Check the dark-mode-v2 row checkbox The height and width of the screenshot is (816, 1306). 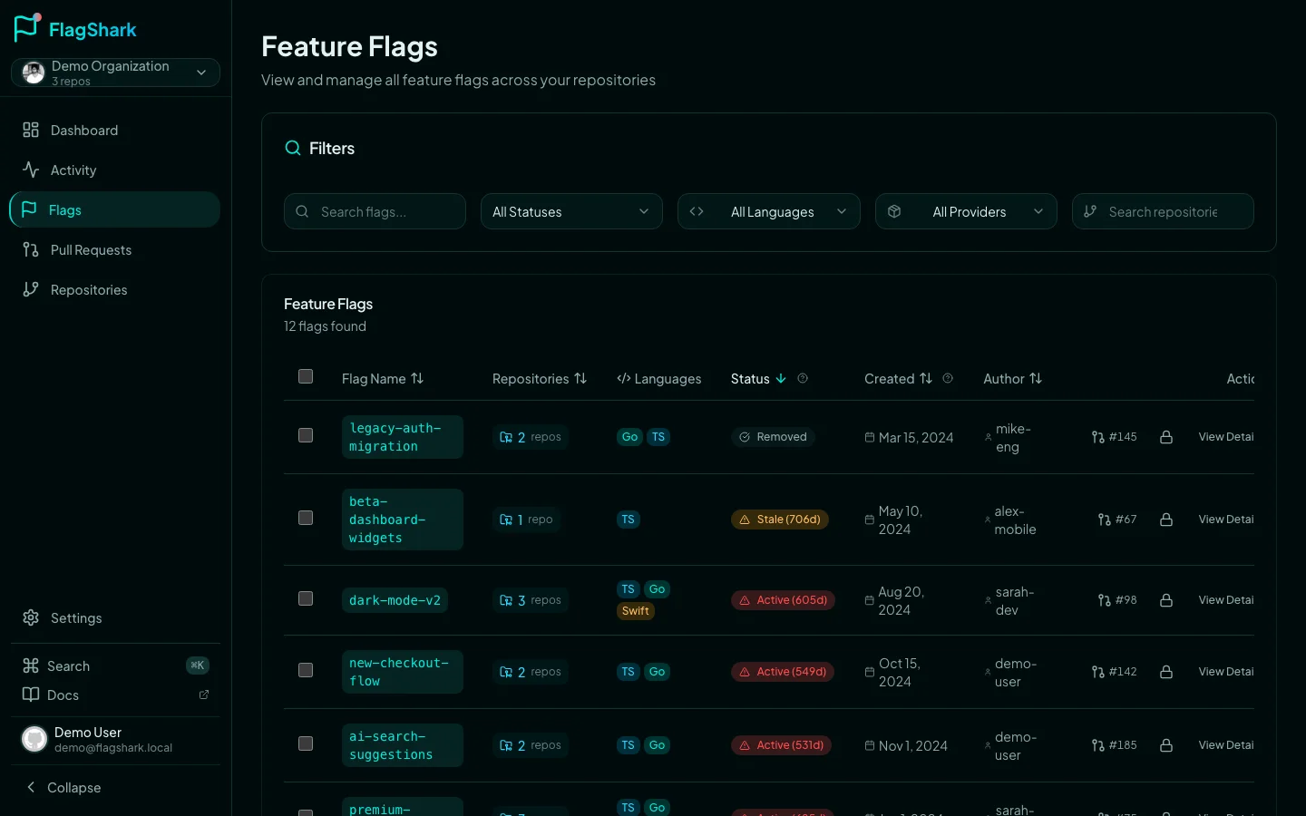coord(306,598)
